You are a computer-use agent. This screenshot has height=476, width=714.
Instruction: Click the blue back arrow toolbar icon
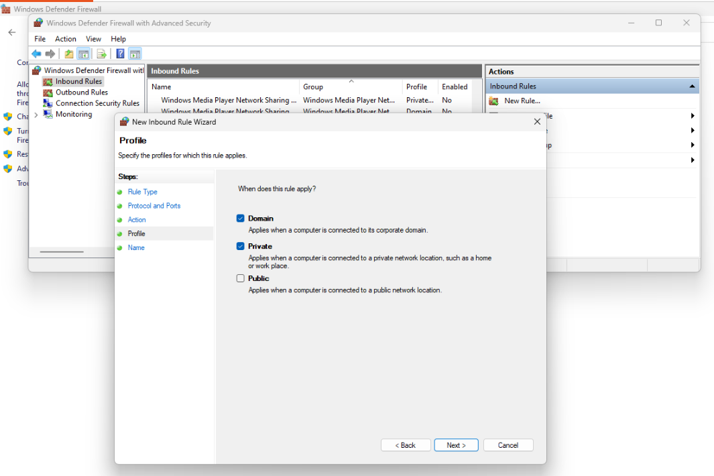pyautogui.click(x=36, y=54)
